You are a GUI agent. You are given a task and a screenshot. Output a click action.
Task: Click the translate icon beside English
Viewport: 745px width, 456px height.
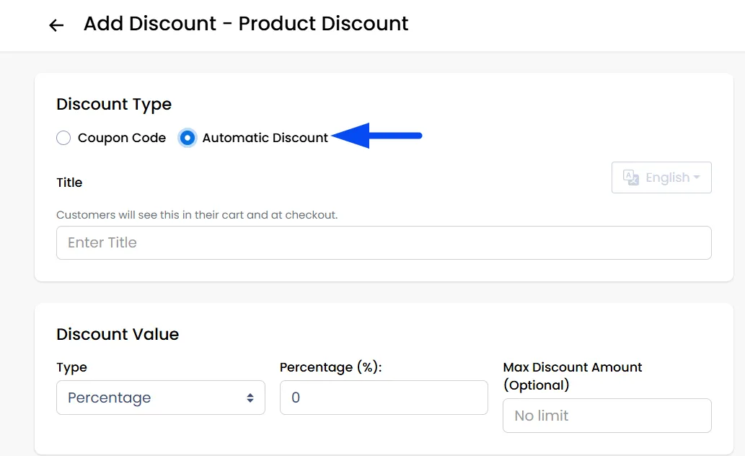point(631,177)
